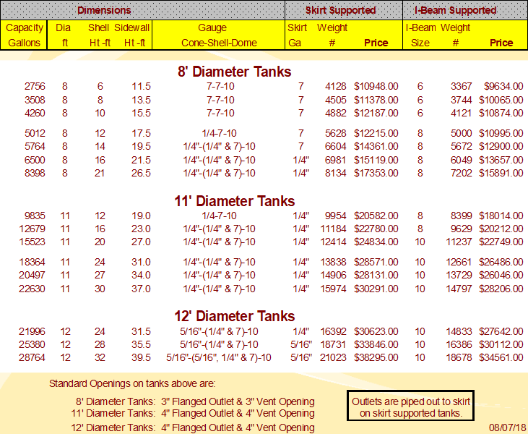Select capacity value 5012
528x434 pixels.
coord(35,133)
